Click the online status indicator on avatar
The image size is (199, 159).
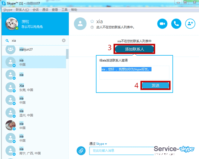(x=17, y=28)
